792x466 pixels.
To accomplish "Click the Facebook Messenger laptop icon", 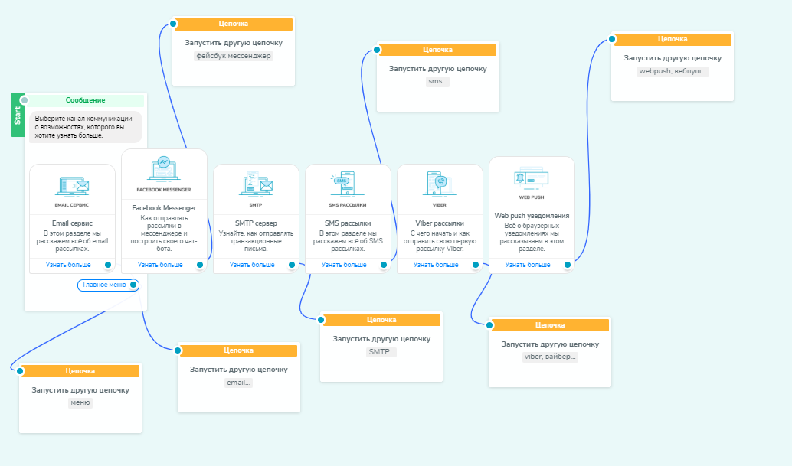I will (x=164, y=168).
